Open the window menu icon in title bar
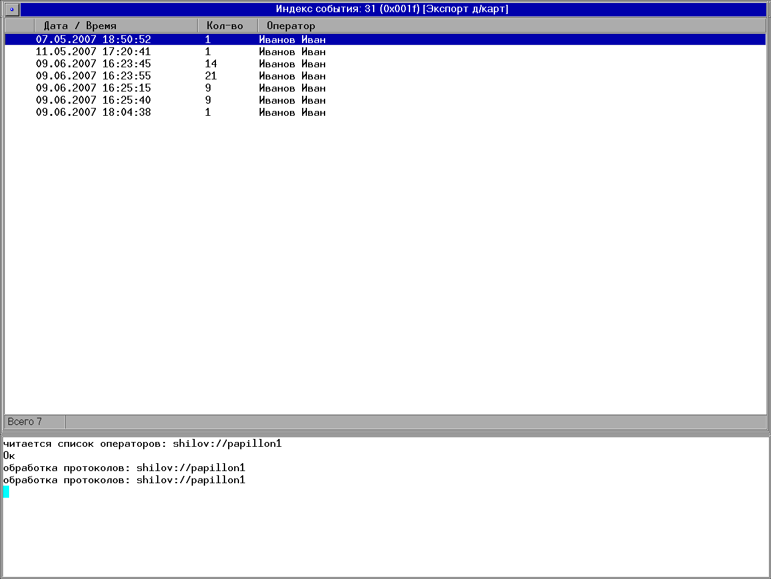This screenshot has width=771, height=579. coord(12,9)
